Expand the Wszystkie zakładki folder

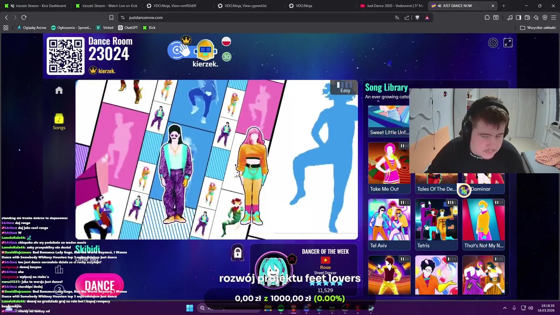click(538, 28)
